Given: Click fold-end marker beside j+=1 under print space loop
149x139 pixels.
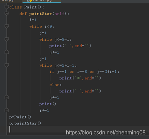Looking at the screenshot, I should pyautogui.click(x=6, y=52).
